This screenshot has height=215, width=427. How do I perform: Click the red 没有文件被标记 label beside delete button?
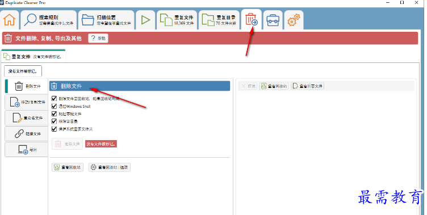tap(101, 144)
